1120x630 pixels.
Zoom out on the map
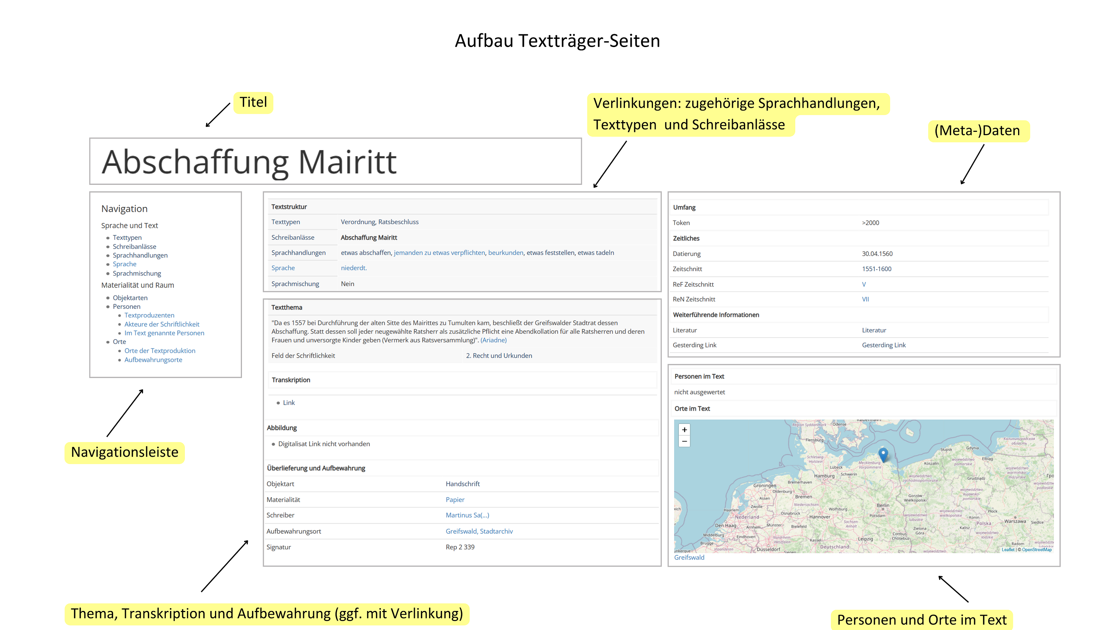pos(684,441)
